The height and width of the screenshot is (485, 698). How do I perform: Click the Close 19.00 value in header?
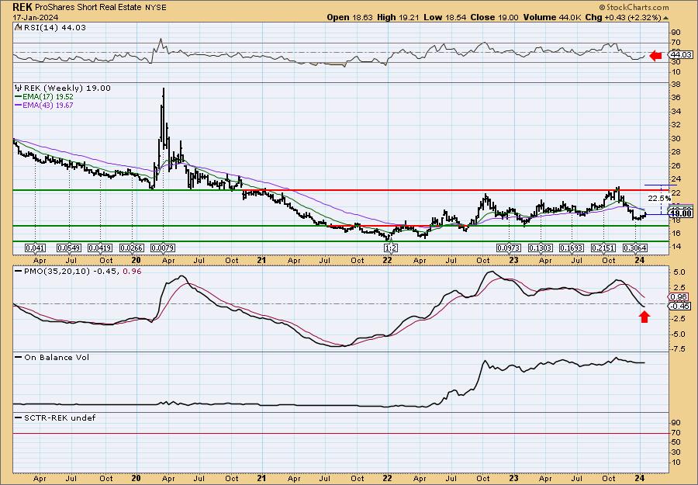[x=495, y=17]
